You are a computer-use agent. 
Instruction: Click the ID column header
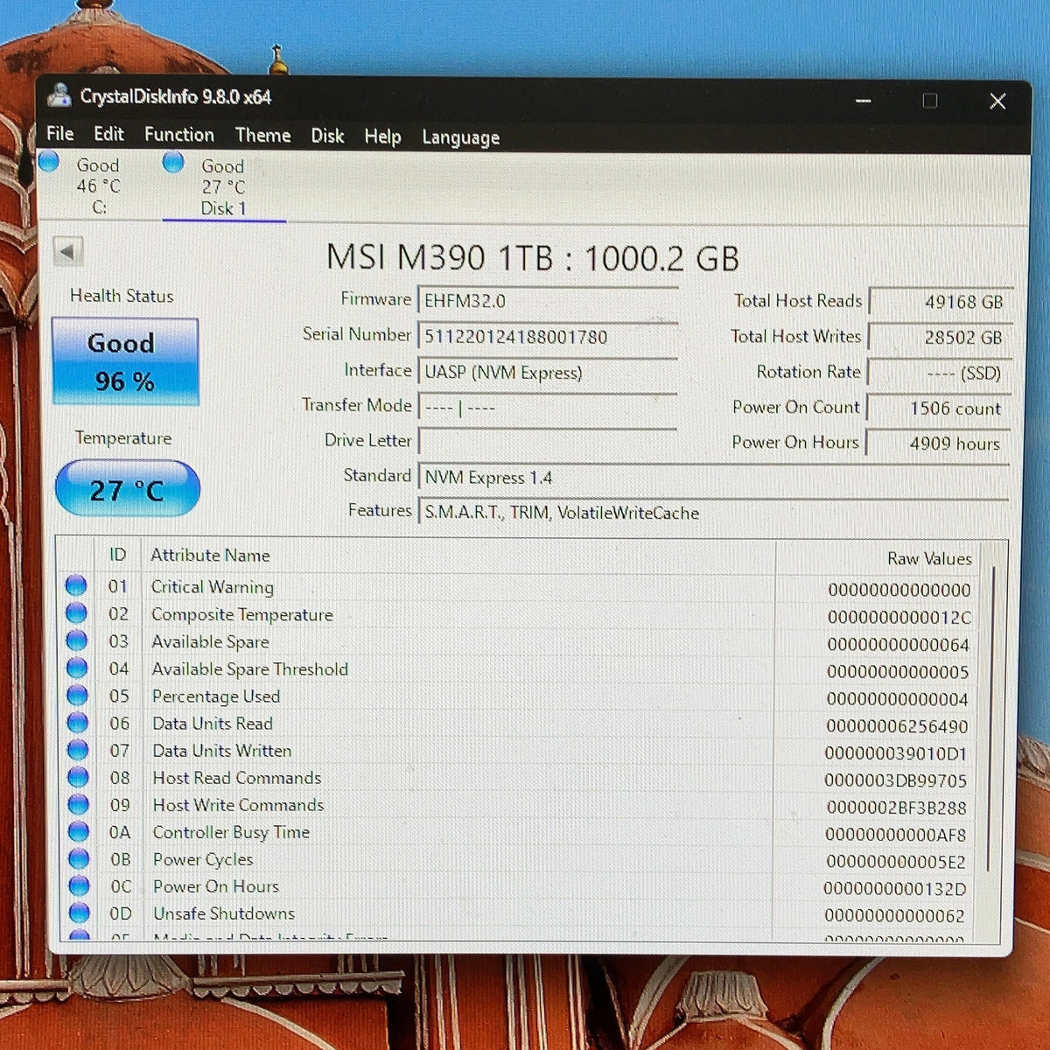(x=117, y=555)
